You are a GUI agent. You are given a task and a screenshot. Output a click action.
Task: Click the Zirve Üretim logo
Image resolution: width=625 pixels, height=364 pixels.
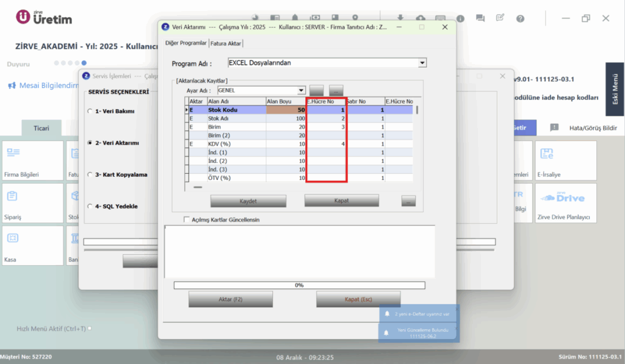[x=44, y=18]
